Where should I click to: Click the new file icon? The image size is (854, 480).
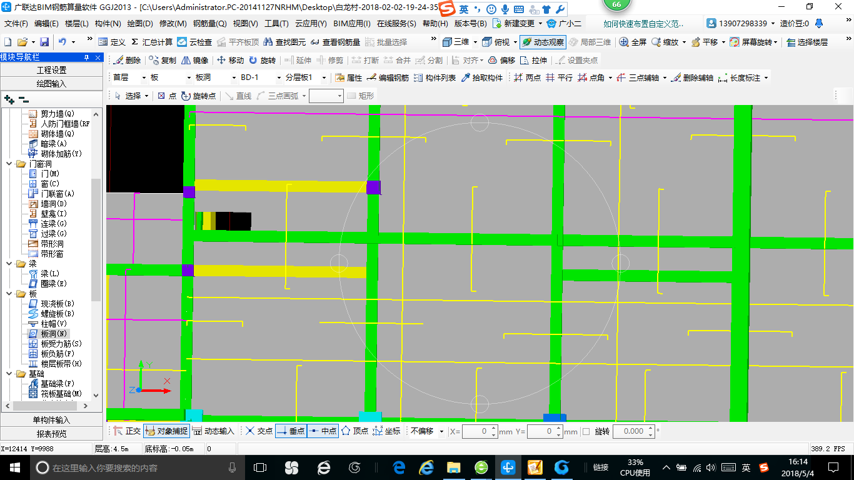[x=8, y=42]
